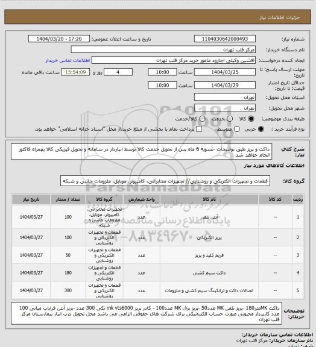Click the delivery province field تهران
This screenshot has width=316, height=347.
pyautogui.click(x=225, y=97)
